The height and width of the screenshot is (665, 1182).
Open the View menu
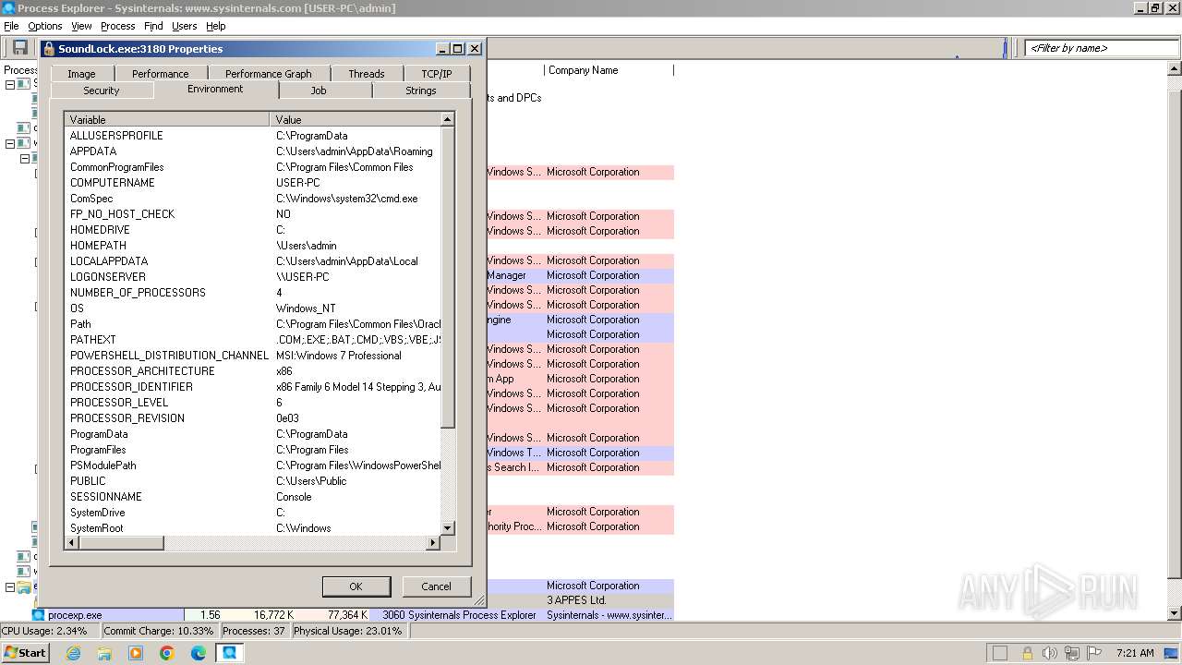coord(81,26)
